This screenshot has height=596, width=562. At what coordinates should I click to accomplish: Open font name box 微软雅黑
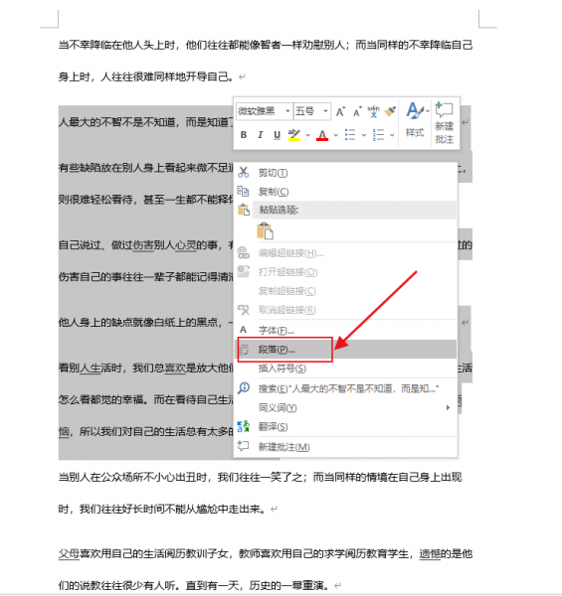[x=265, y=111]
